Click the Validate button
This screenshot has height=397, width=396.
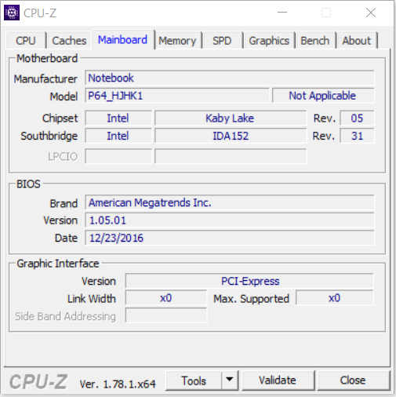tap(278, 381)
